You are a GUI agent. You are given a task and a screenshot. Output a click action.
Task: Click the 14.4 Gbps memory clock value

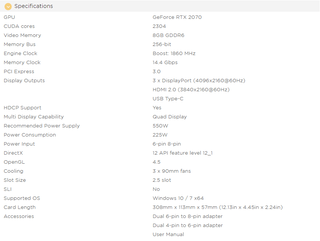point(165,62)
